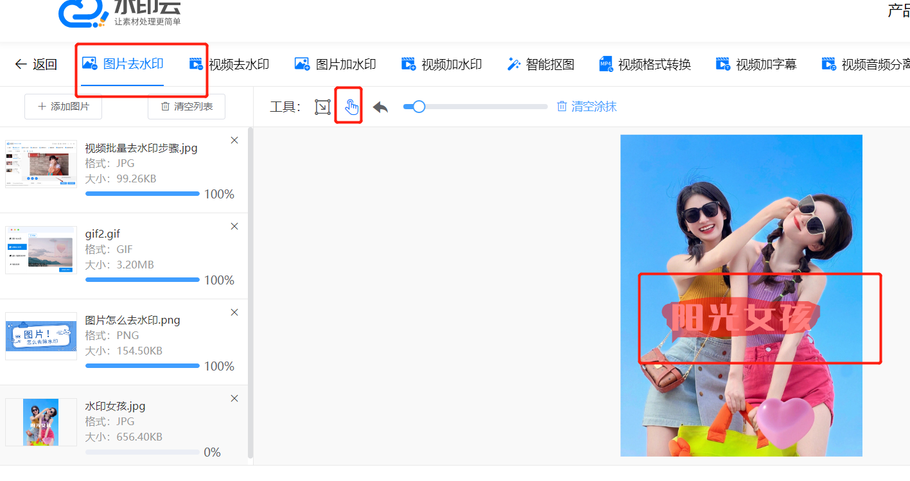The height and width of the screenshot is (481, 910).
Task: Click the 水印云 cloud logo
Action: (x=82, y=13)
